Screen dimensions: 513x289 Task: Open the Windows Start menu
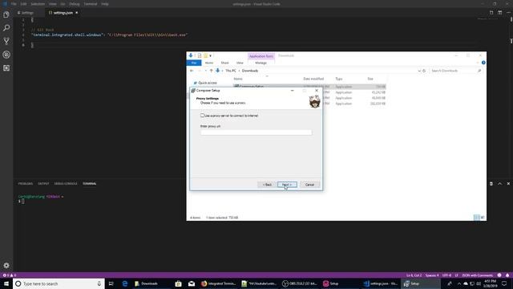click(6, 283)
